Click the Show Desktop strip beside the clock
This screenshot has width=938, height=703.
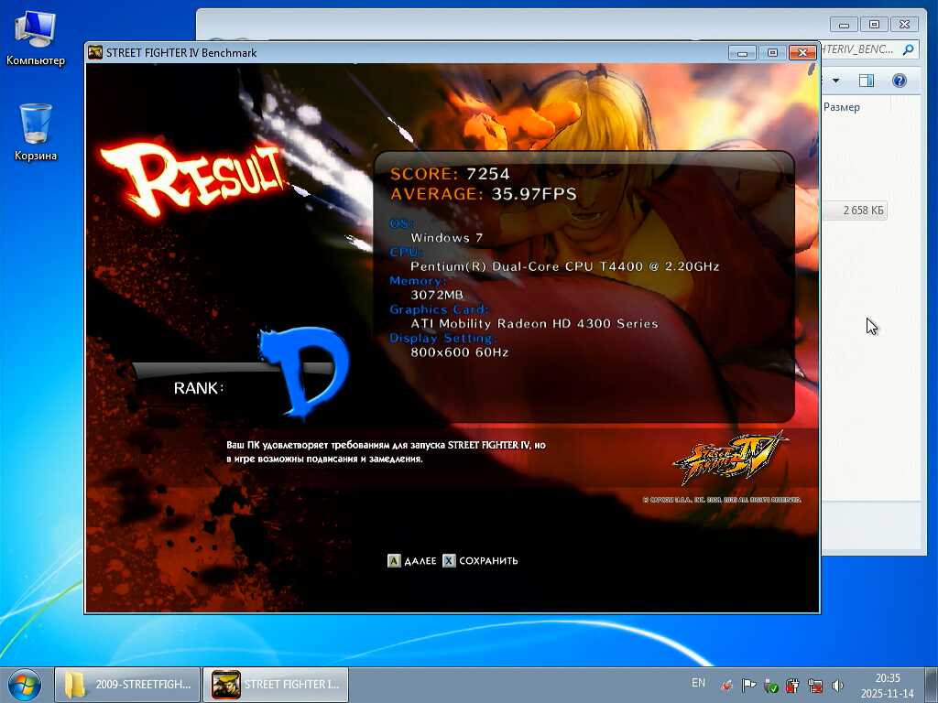(x=932, y=685)
